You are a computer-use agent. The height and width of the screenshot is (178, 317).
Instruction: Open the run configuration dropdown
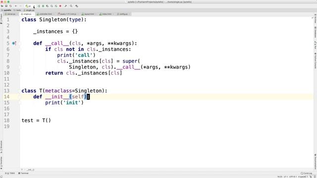[30, 6]
